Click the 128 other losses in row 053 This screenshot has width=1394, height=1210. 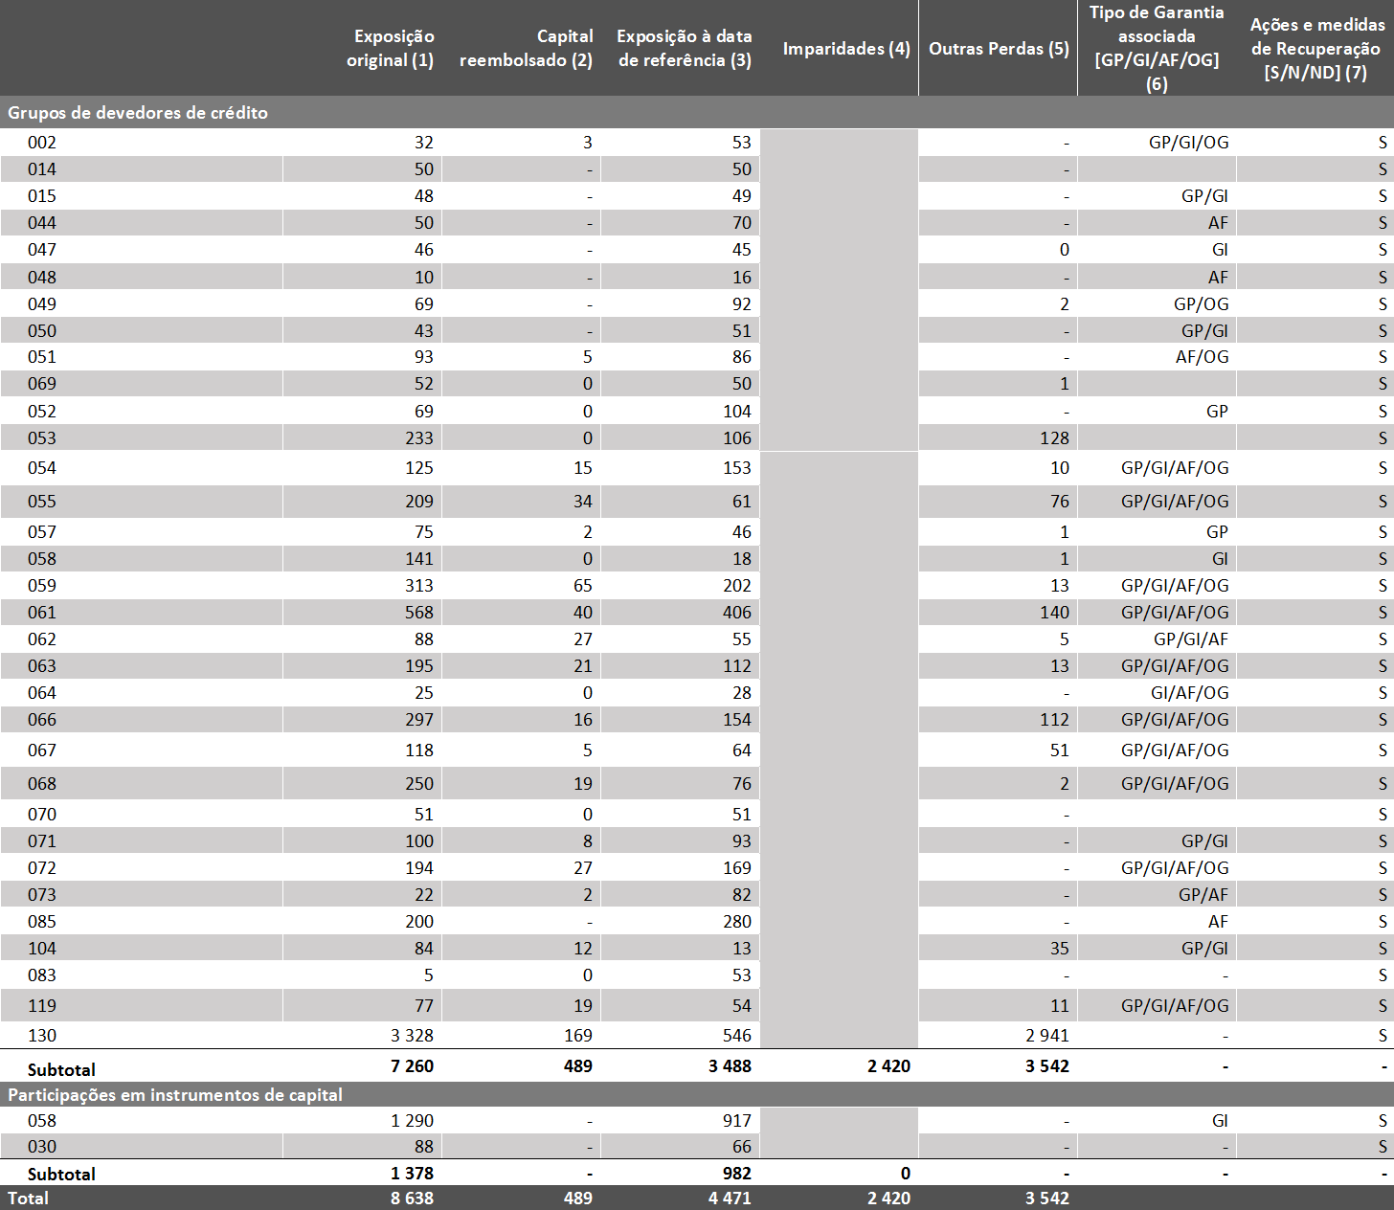[1054, 438]
